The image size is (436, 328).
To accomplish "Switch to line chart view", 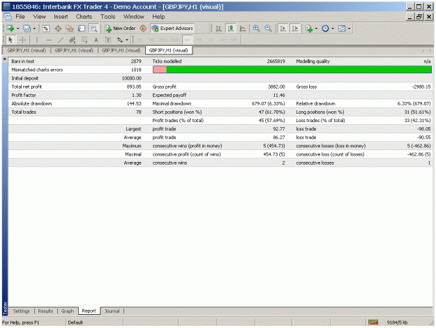I will click(243, 29).
